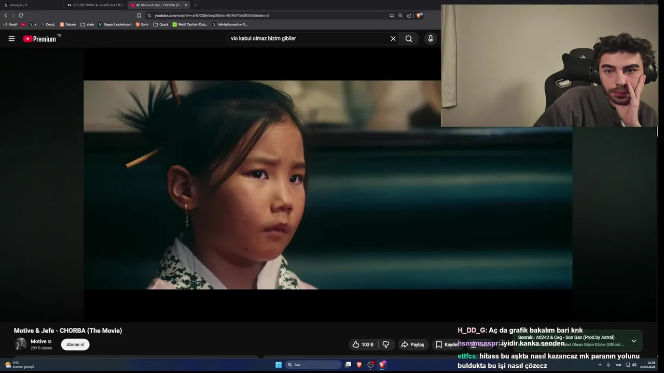Share the page from the address bar
Image resolution: width=664 pixels, height=373 pixels.
[409, 16]
